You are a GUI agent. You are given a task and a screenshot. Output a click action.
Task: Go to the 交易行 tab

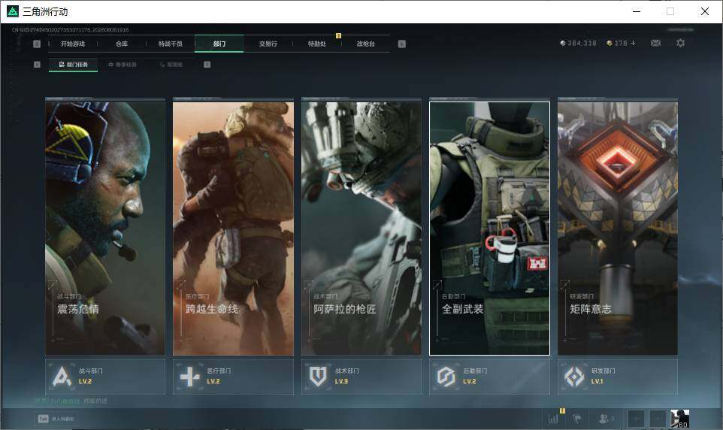pos(268,44)
